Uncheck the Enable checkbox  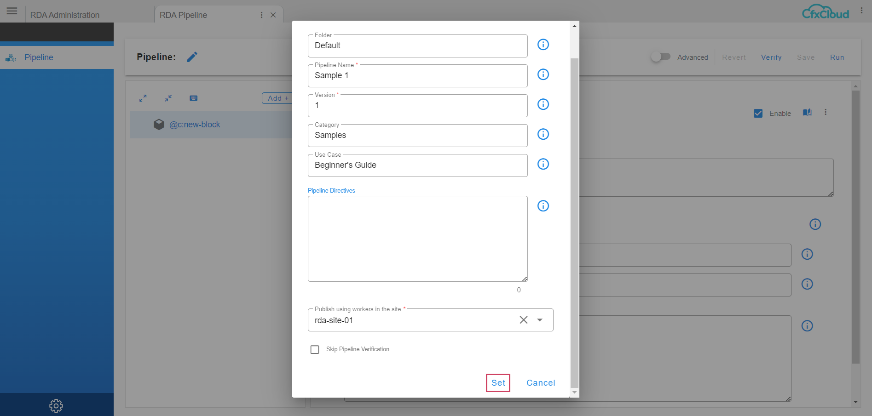coord(758,114)
